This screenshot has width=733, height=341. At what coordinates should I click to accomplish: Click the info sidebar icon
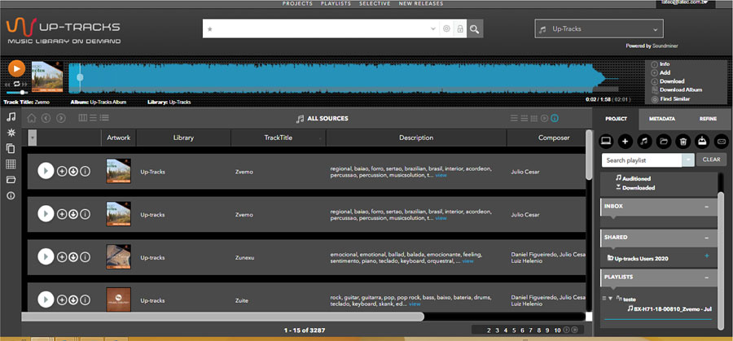tap(11, 195)
